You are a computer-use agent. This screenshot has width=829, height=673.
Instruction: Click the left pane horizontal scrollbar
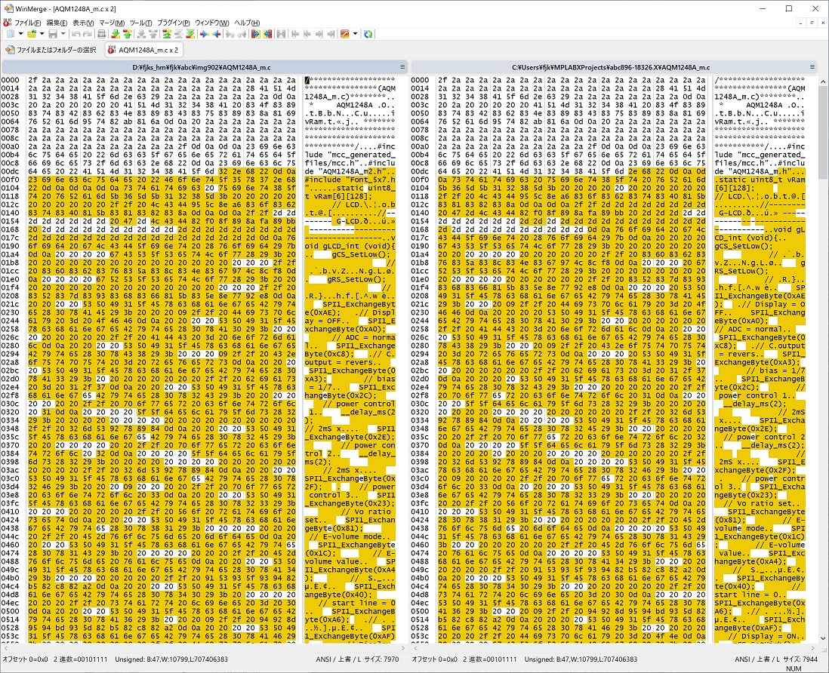click(x=204, y=648)
